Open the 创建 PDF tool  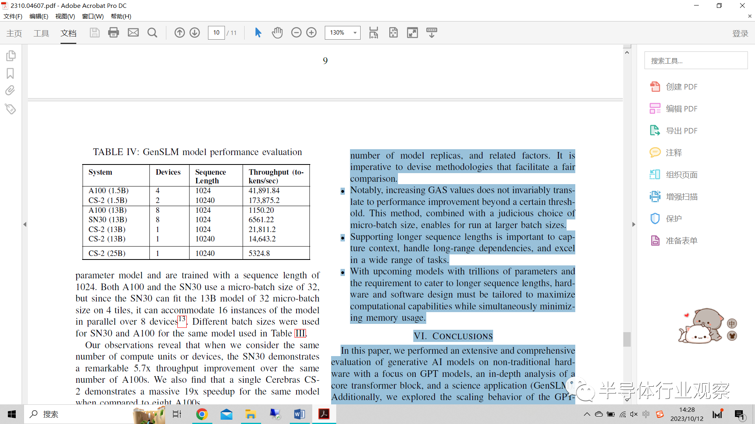(x=674, y=87)
